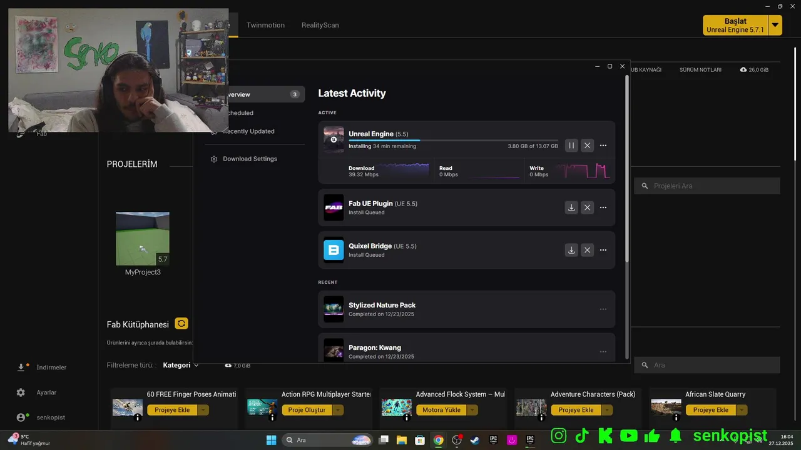Start downloading Quixel Bridge now

(x=571, y=250)
